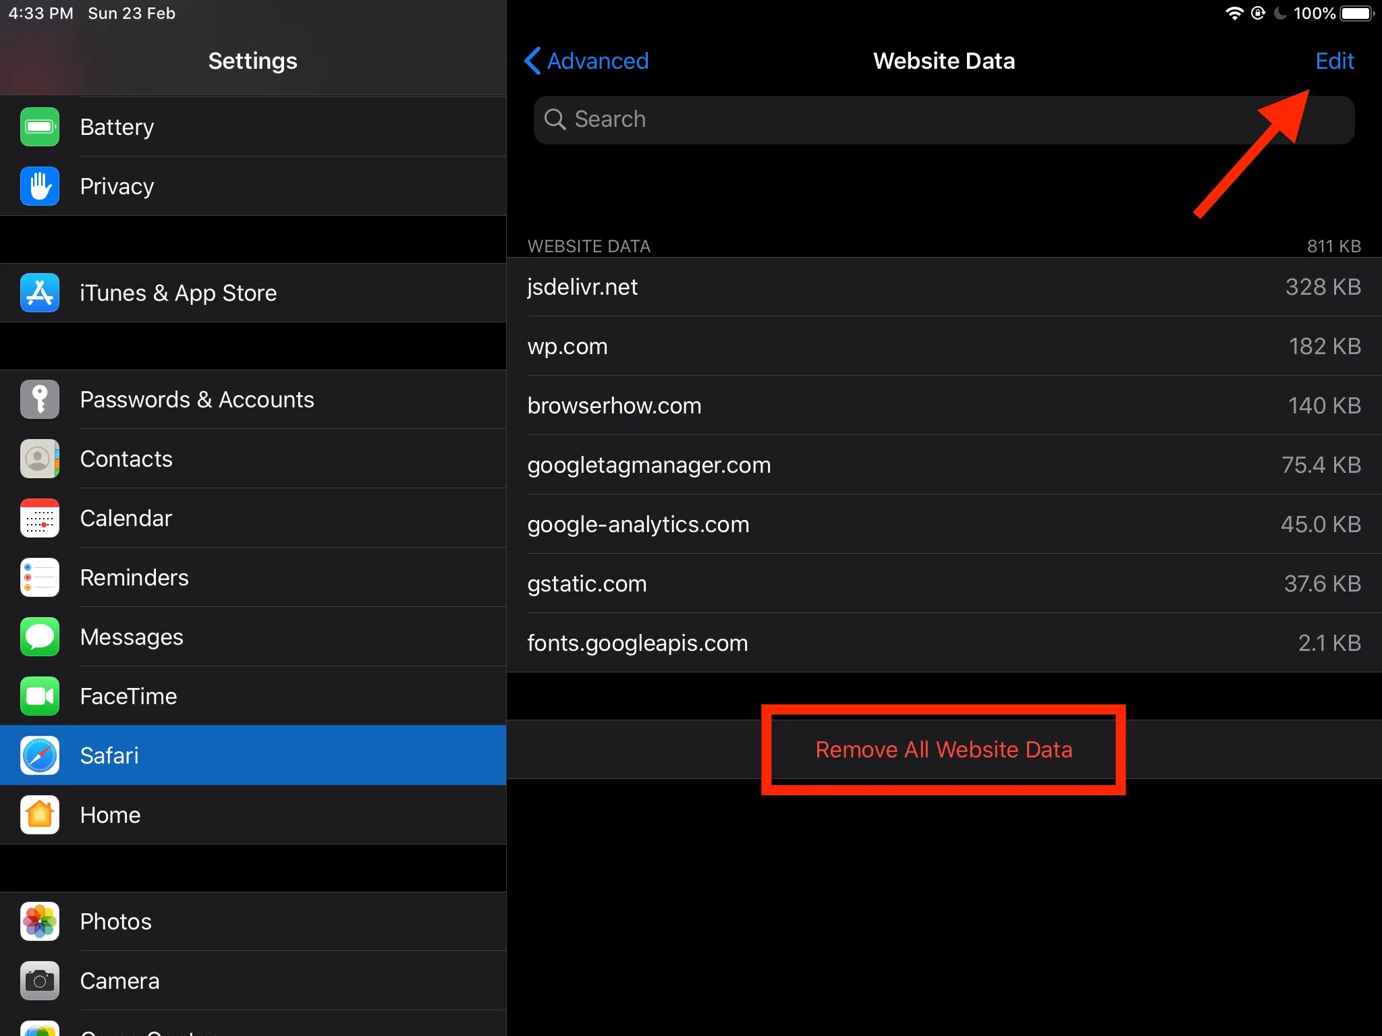This screenshot has height=1036, width=1382.
Task: Tap fonts.googleapis.com data entry
Action: tap(943, 643)
